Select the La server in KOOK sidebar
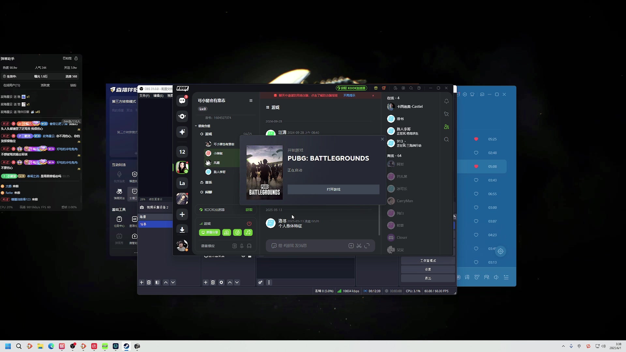Image resolution: width=626 pixels, height=352 pixels. point(182,183)
